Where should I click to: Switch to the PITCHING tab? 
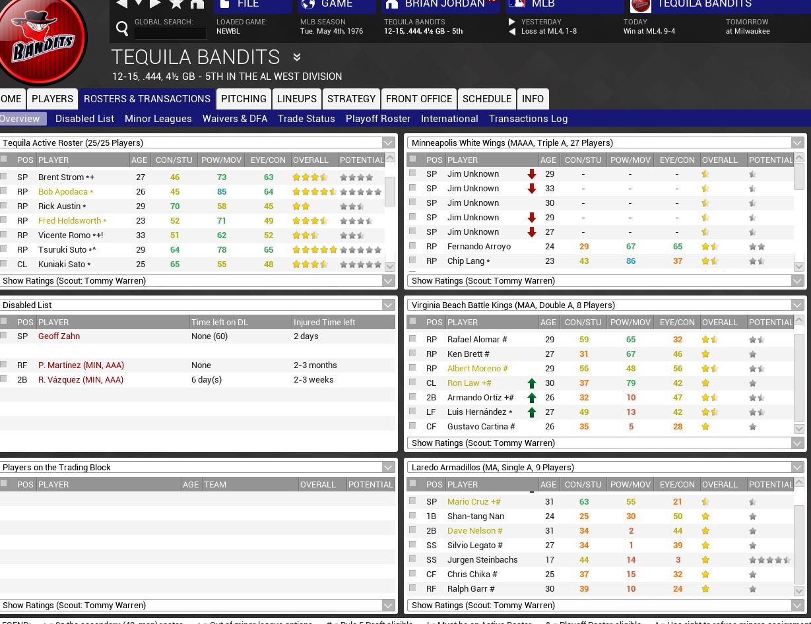point(243,99)
